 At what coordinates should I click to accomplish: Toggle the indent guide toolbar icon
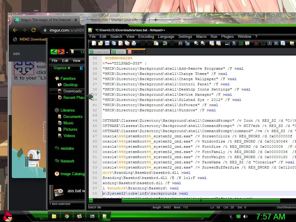point(241,43)
